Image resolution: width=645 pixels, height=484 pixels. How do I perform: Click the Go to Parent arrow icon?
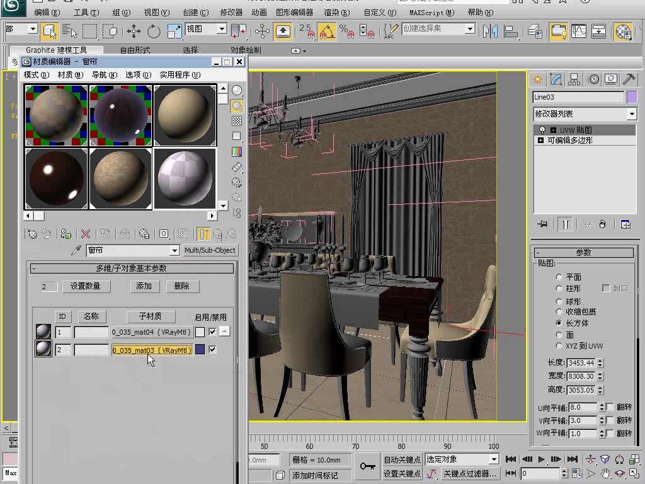(217, 234)
